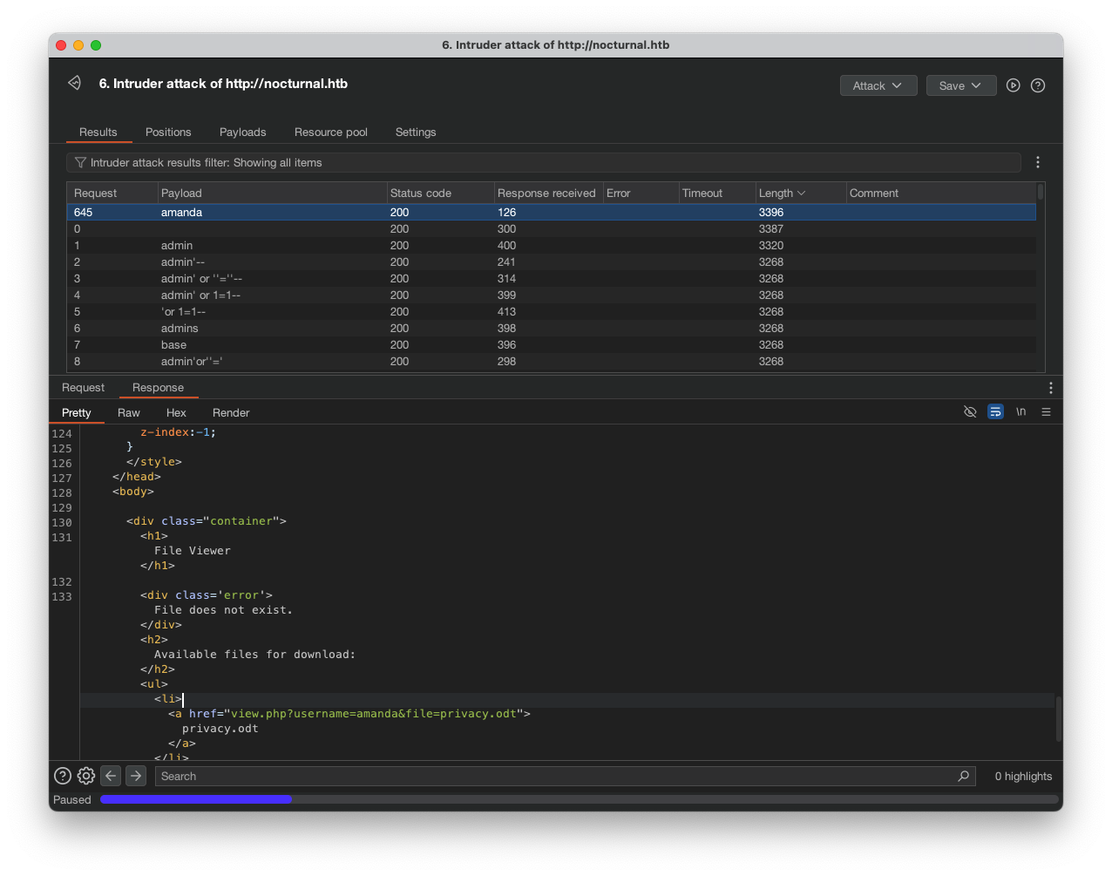
Task: Open the Save dropdown button
Action: click(961, 85)
